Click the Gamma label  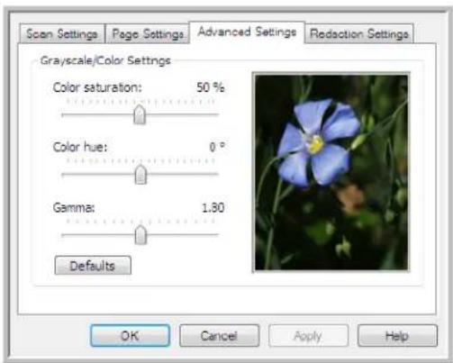(x=74, y=207)
